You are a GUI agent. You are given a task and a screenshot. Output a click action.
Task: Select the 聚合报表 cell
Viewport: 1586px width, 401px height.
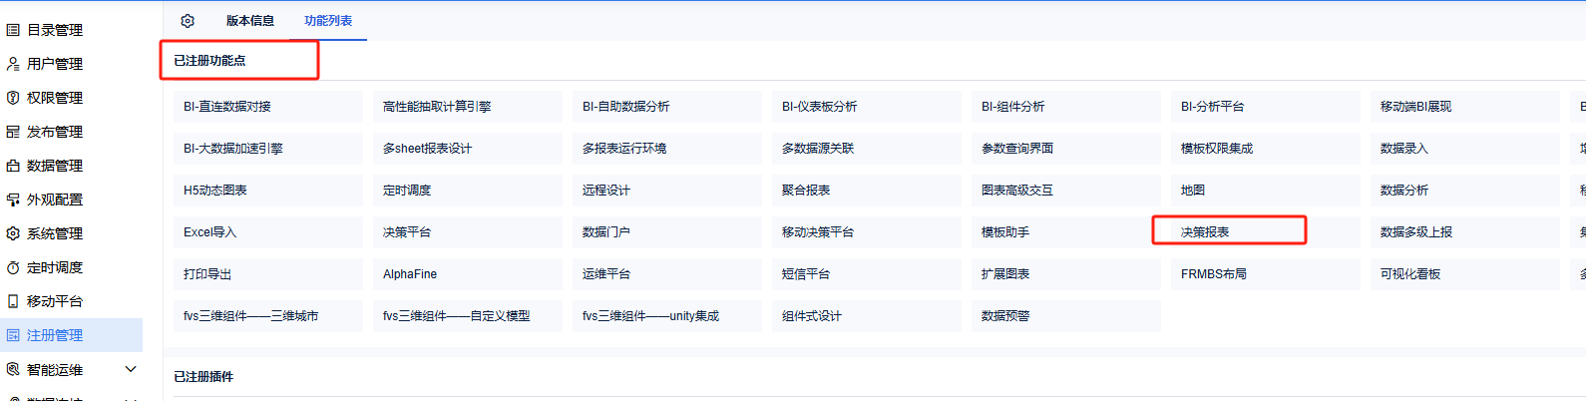click(867, 191)
